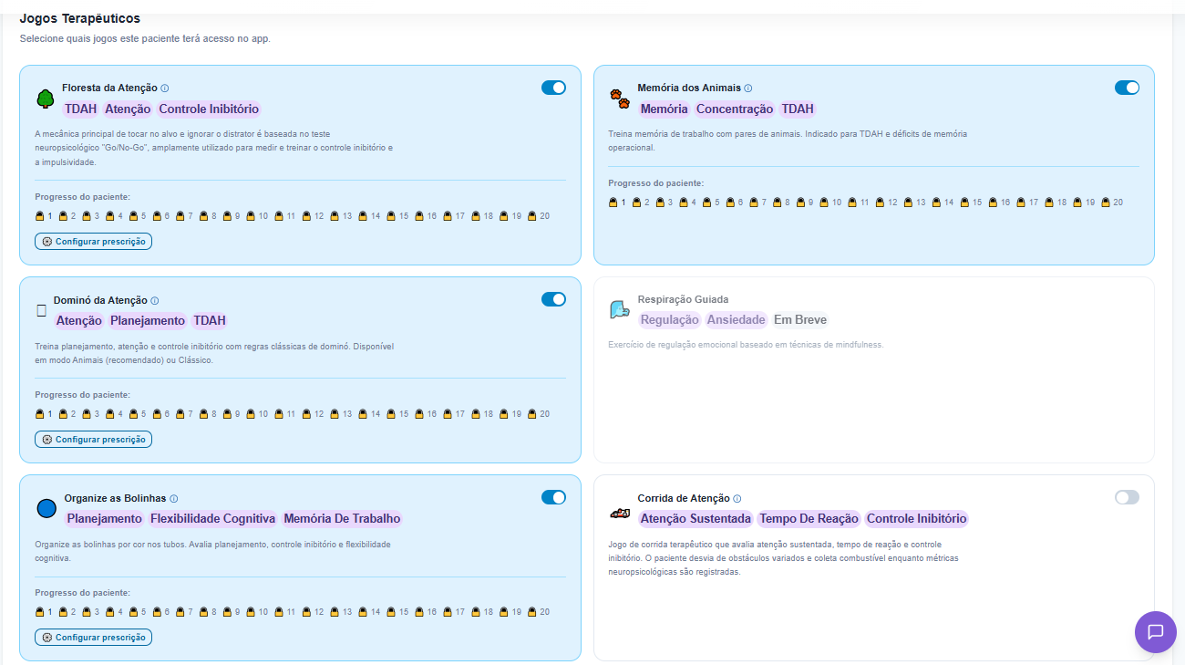The image size is (1185, 665).
Task: Enable the Corrida de Atenção toggle
Action: [1127, 497]
